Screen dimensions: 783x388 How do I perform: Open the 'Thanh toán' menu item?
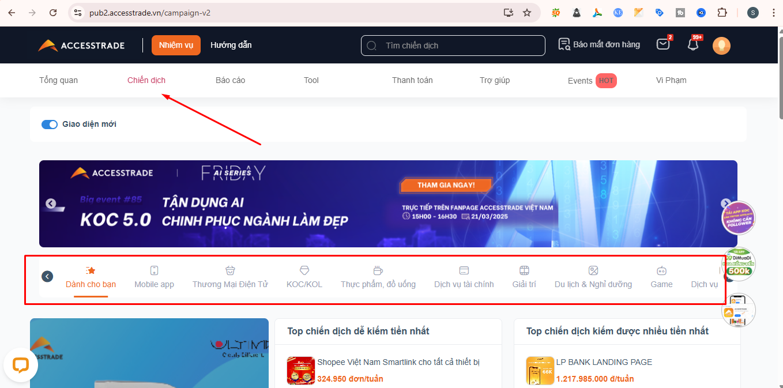coord(412,80)
